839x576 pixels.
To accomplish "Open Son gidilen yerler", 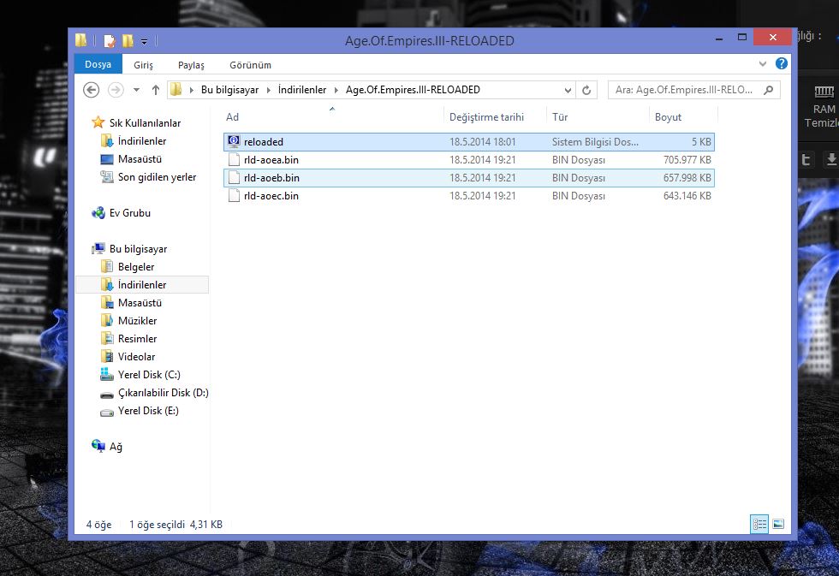I will [157, 177].
